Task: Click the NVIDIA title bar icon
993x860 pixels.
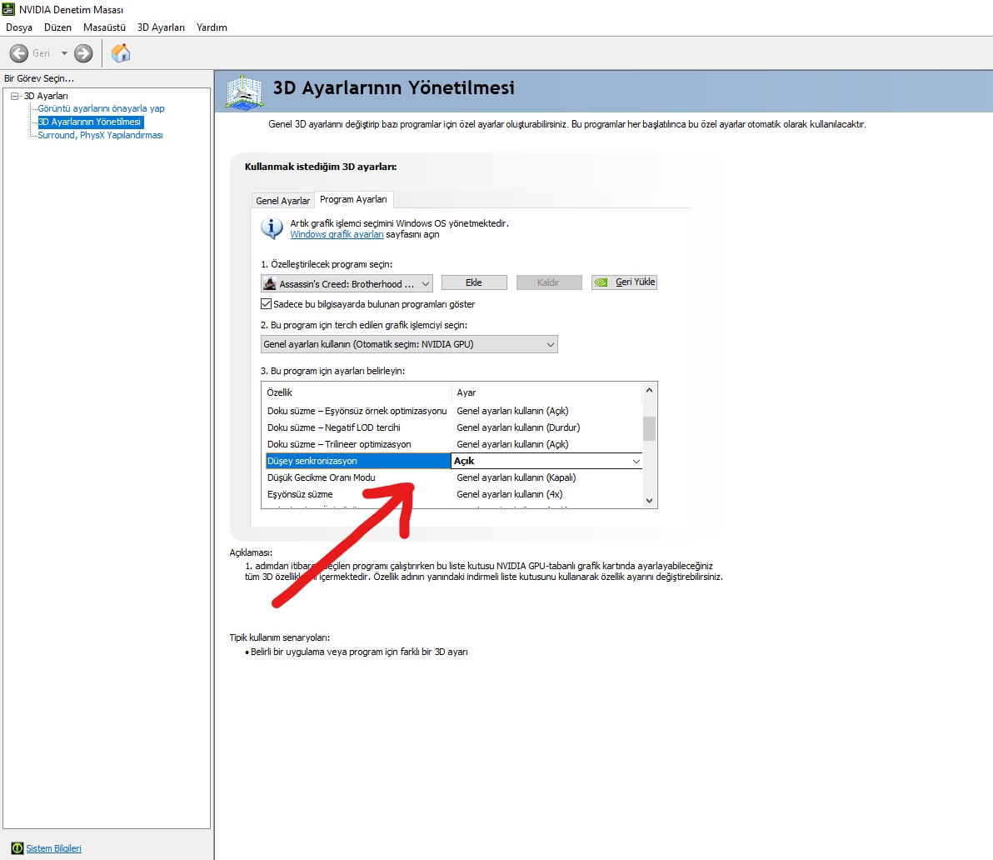Action: coord(9,9)
